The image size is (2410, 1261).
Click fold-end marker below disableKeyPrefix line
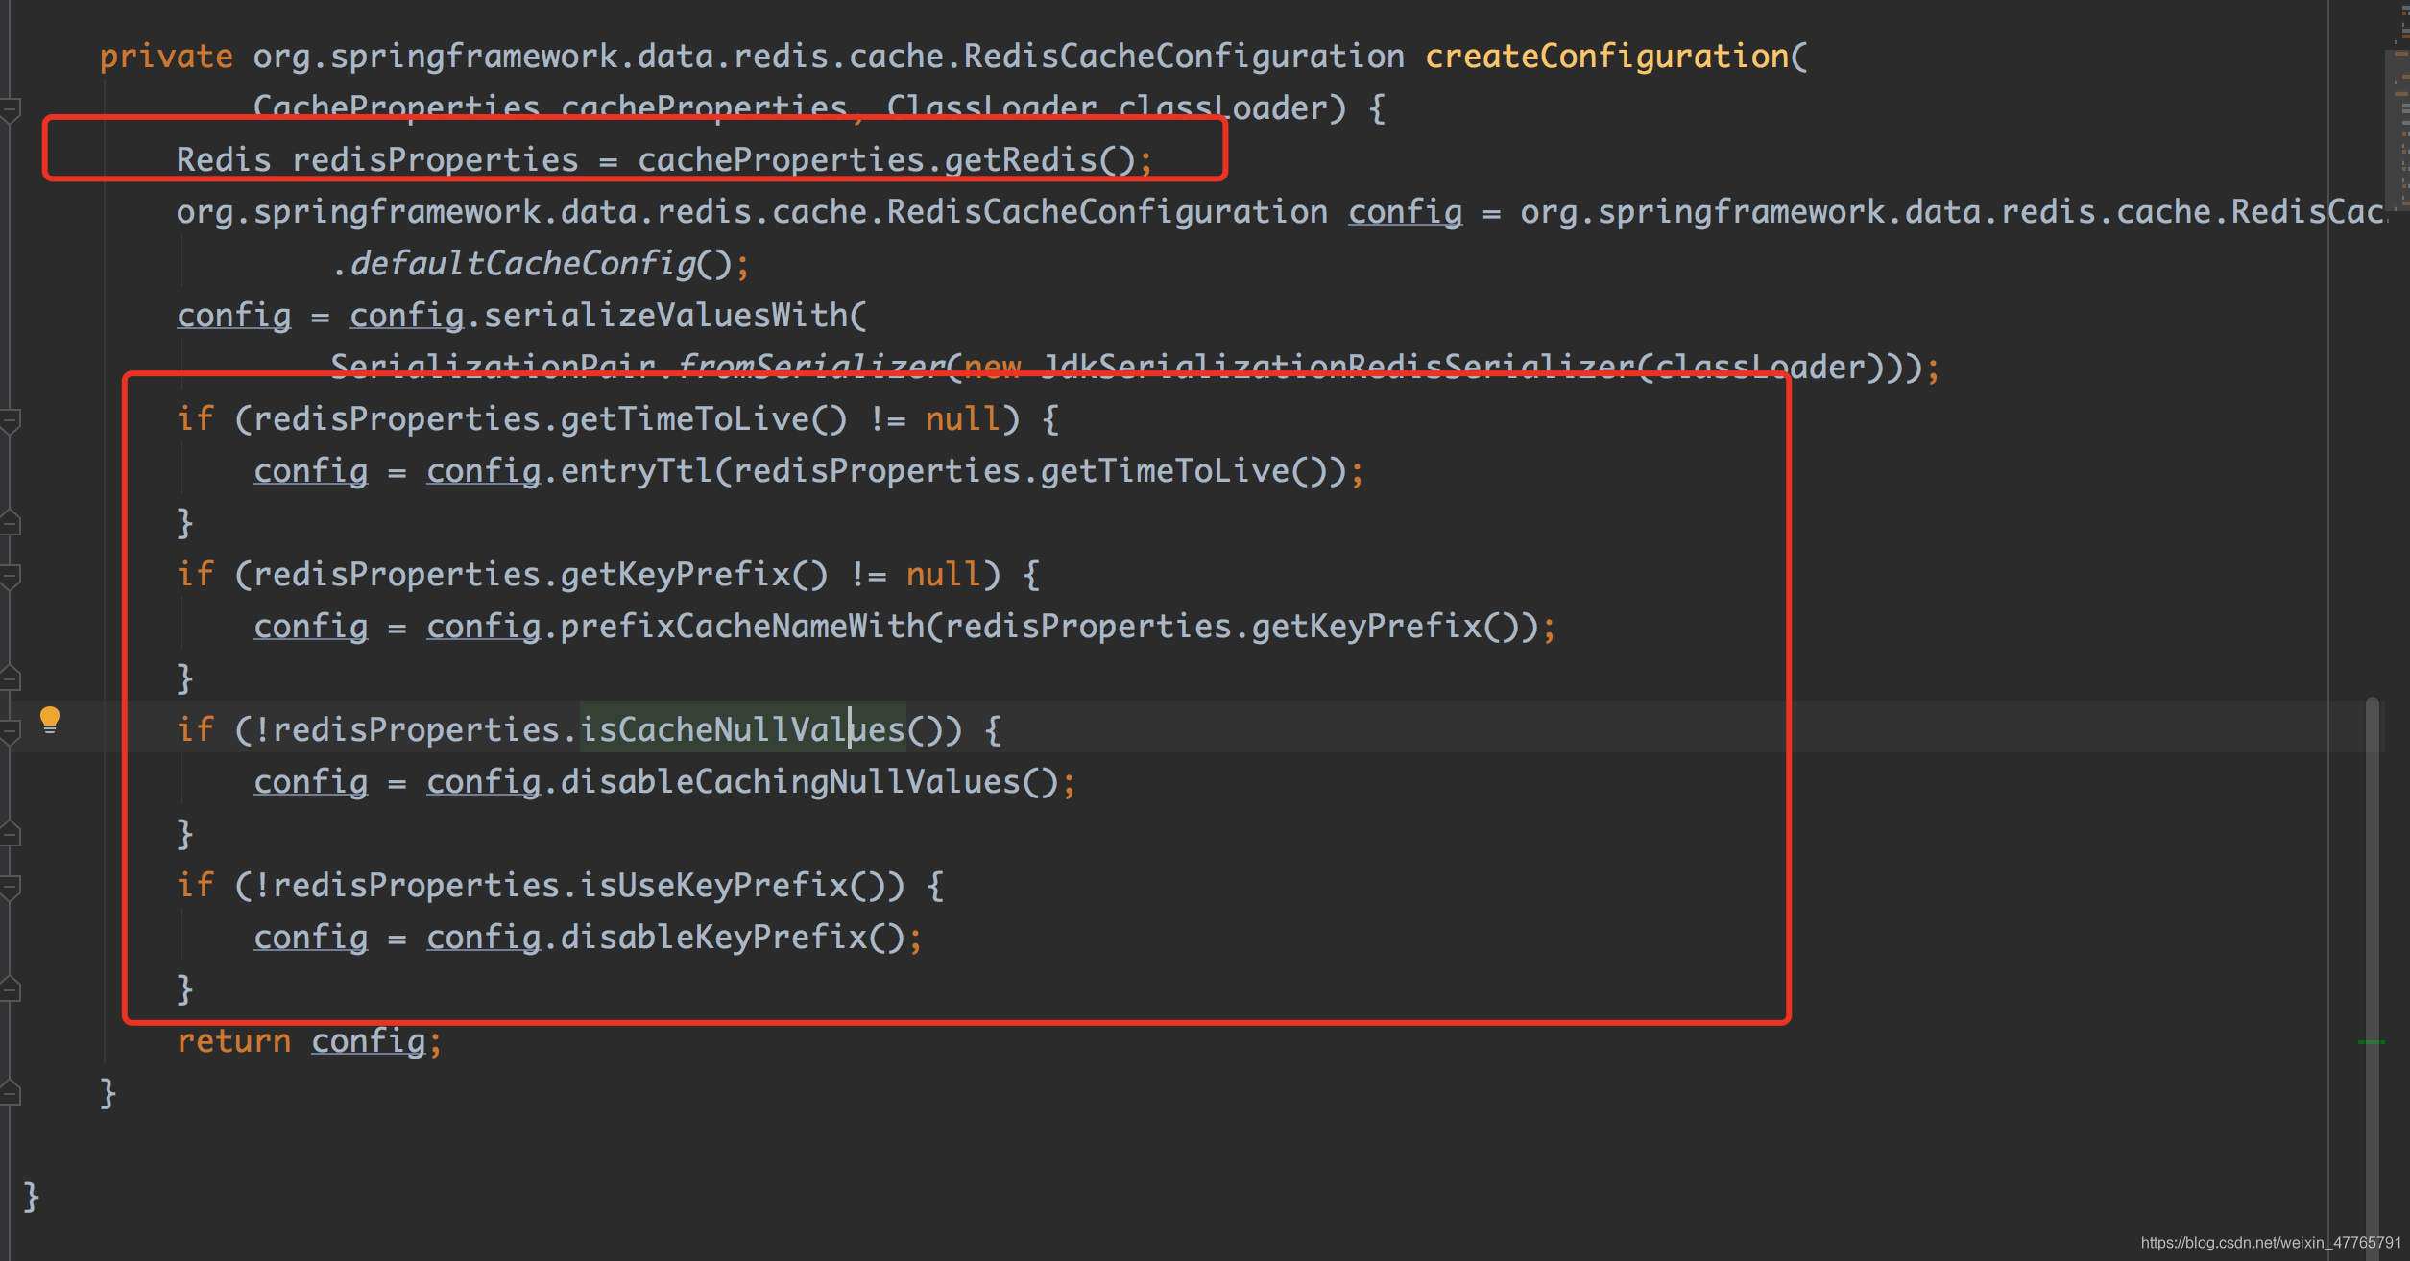(x=10, y=989)
